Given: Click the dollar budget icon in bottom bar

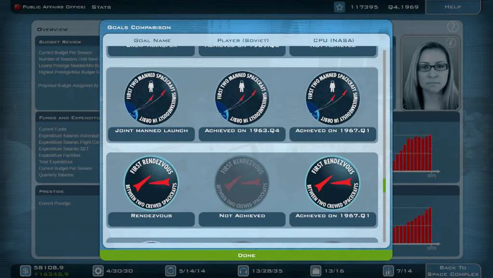Looking at the screenshot, I should click(25, 270).
